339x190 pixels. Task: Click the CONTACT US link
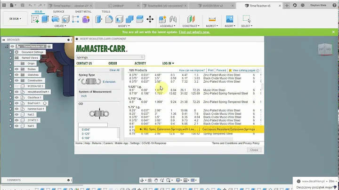pos(84,63)
